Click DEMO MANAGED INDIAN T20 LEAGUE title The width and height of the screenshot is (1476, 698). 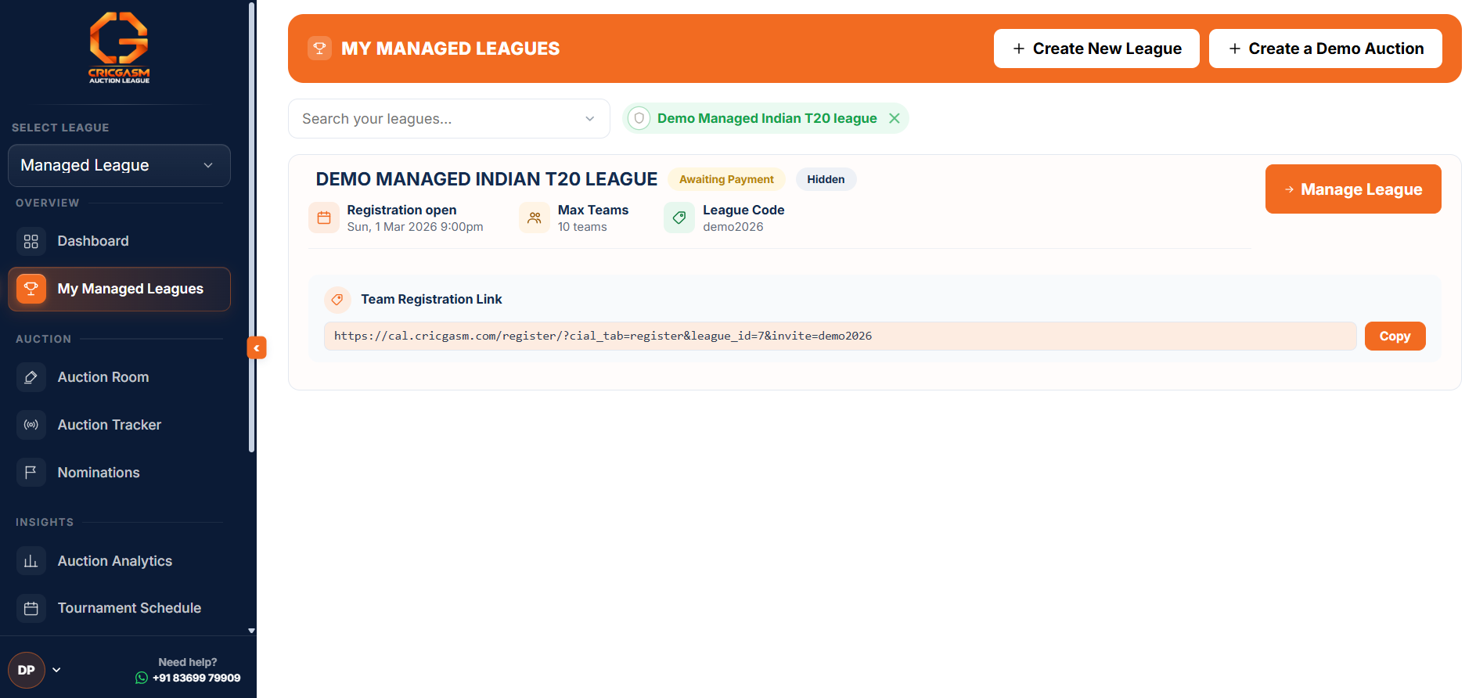487,179
